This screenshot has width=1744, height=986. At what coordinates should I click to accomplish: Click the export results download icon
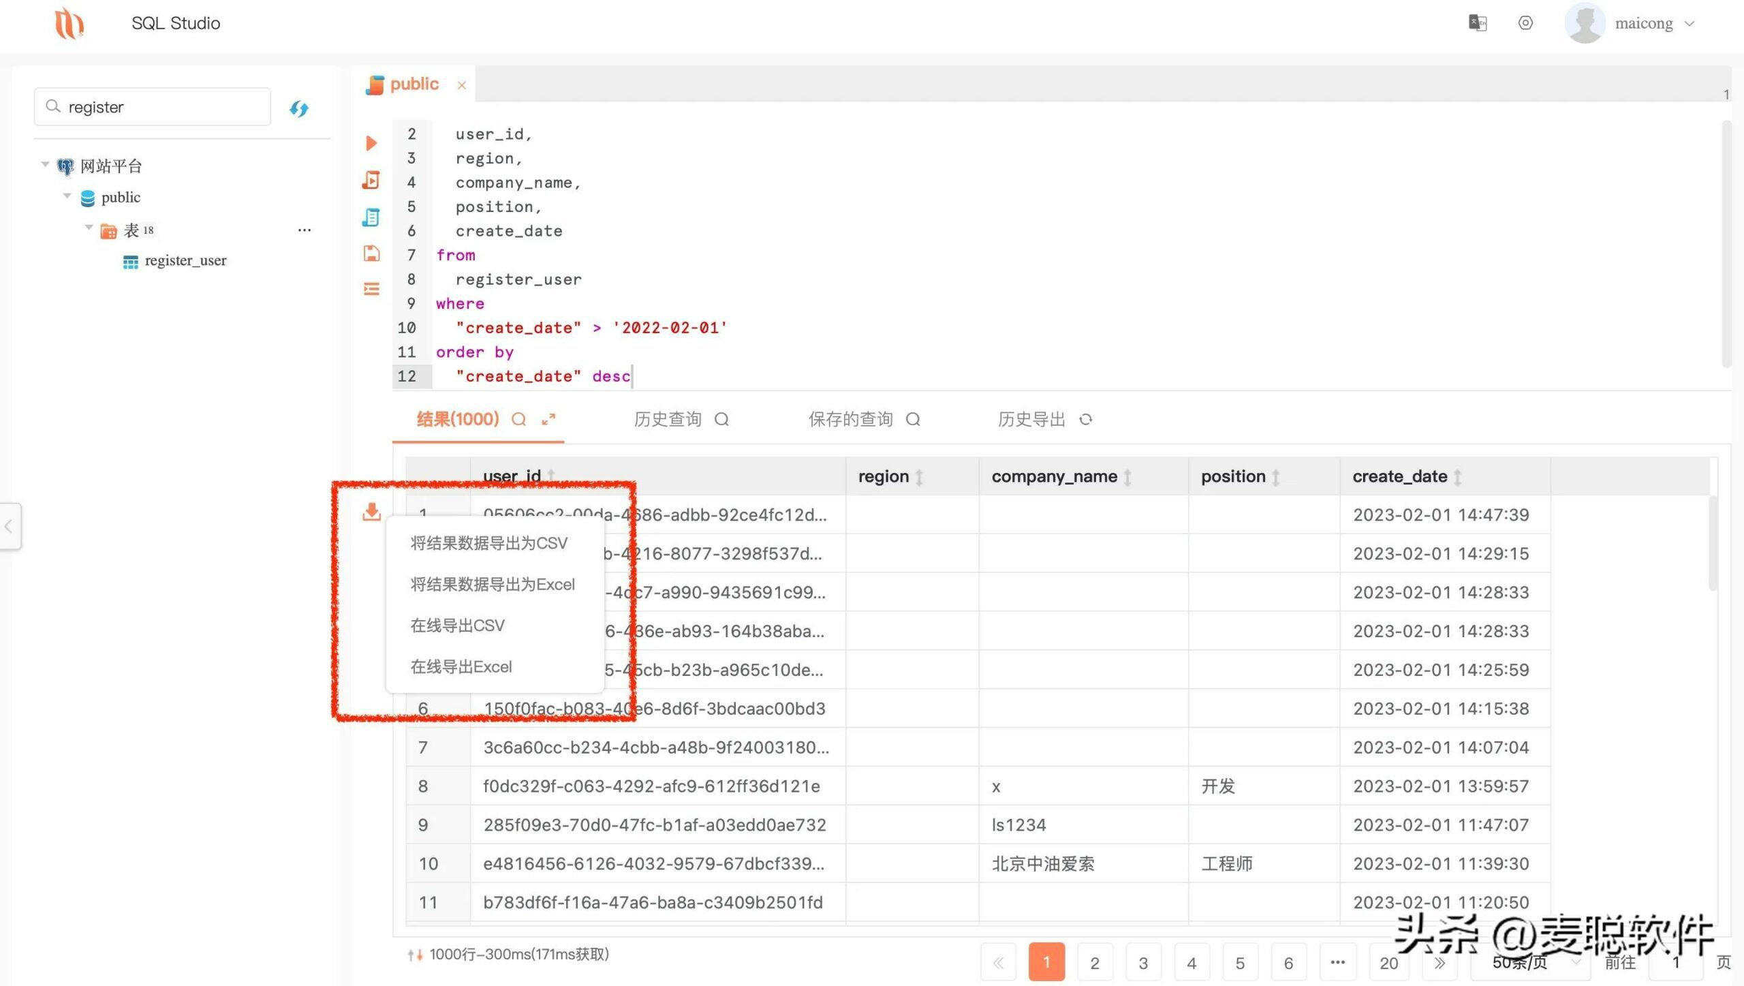click(371, 511)
